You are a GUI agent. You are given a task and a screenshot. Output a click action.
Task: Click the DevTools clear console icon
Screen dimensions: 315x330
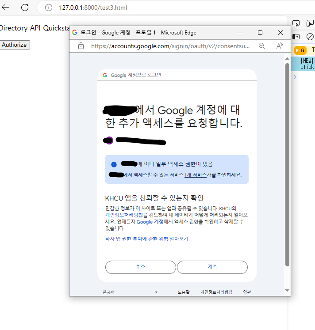point(310,37)
